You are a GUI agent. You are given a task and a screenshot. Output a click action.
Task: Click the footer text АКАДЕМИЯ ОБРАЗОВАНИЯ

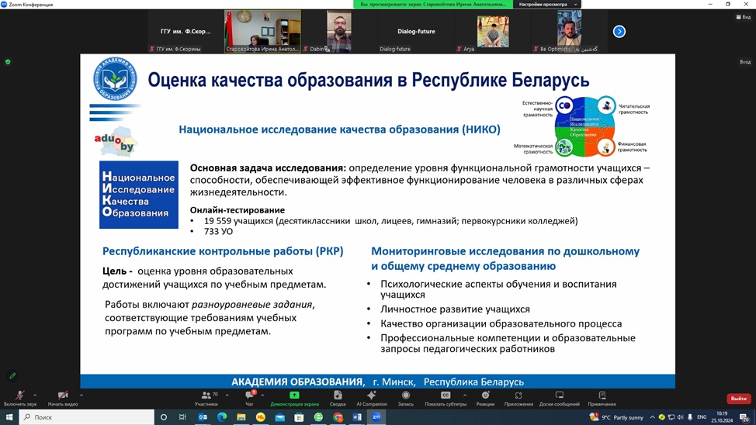(x=298, y=382)
